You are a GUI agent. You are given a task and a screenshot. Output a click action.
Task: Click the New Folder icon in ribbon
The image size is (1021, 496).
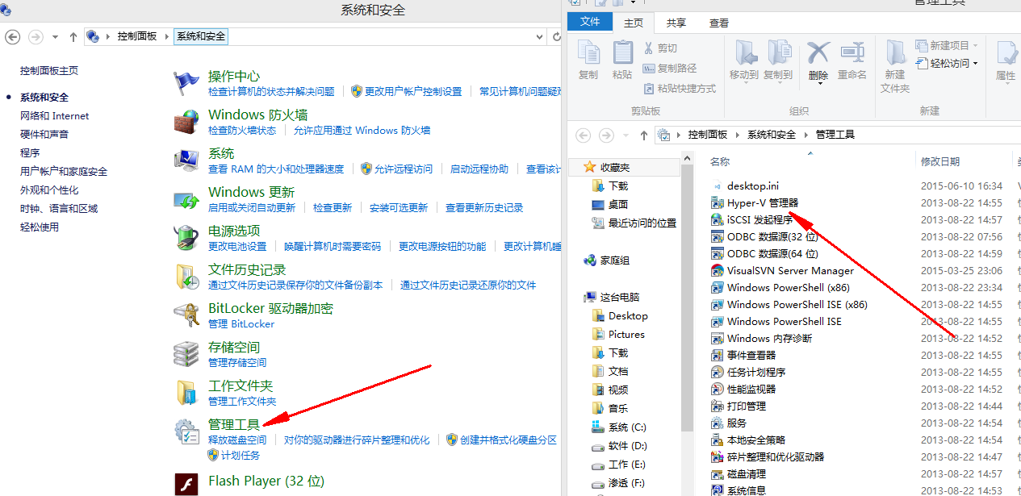[895, 52]
